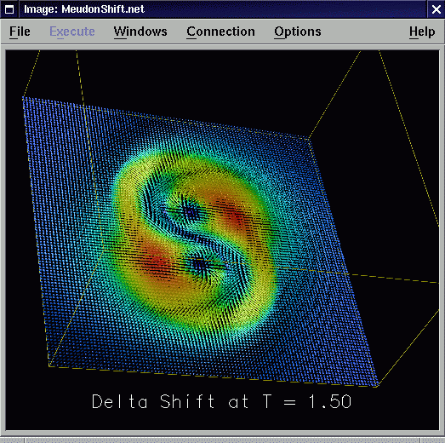Viewport: 445px width, 443px height.
Task: Open the Options menu
Action: tap(298, 32)
